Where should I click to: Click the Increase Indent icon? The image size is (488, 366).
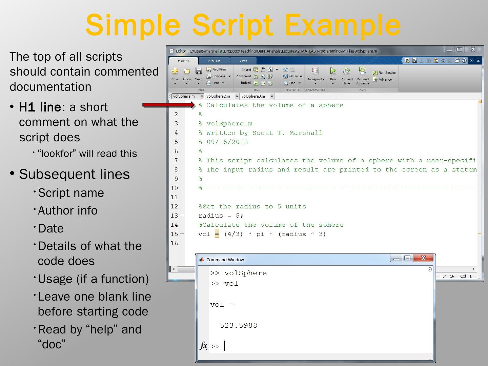[x=263, y=83]
